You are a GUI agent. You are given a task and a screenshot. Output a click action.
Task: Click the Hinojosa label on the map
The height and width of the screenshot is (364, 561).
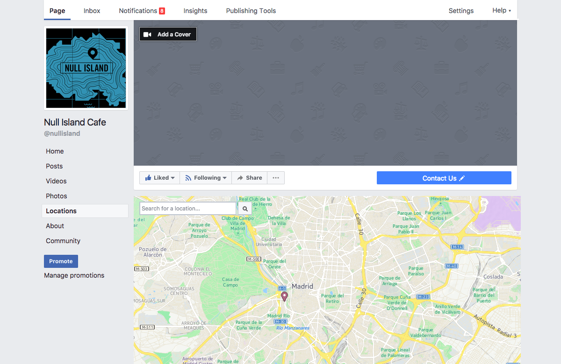coord(440,198)
